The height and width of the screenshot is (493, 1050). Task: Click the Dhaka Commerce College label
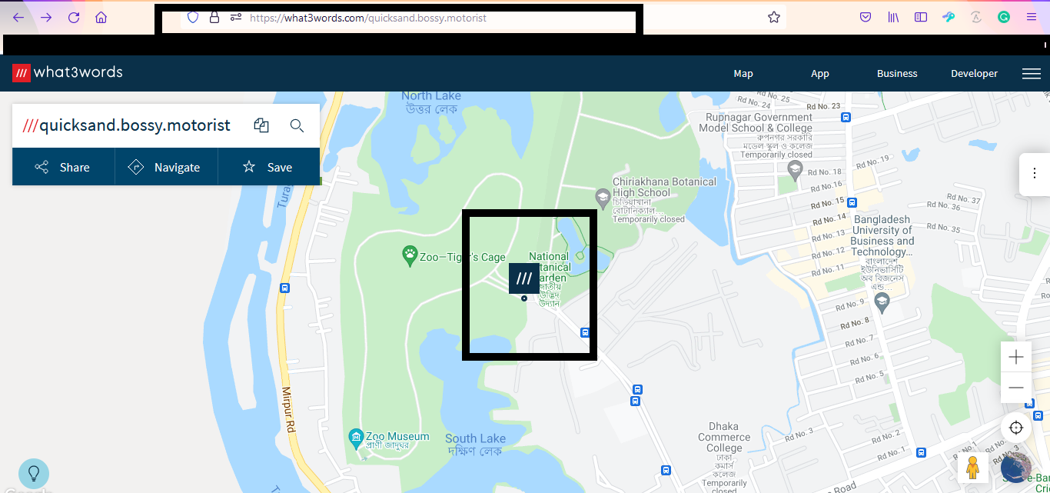724,437
